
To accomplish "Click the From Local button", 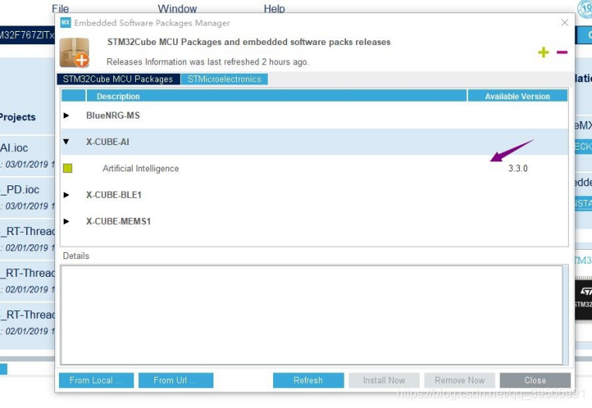I will pyautogui.click(x=96, y=380).
